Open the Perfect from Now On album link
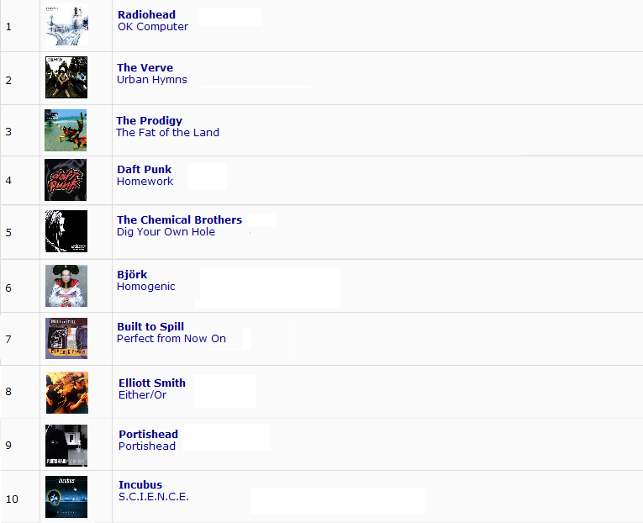Viewport: 643px width, 523px height. click(171, 338)
